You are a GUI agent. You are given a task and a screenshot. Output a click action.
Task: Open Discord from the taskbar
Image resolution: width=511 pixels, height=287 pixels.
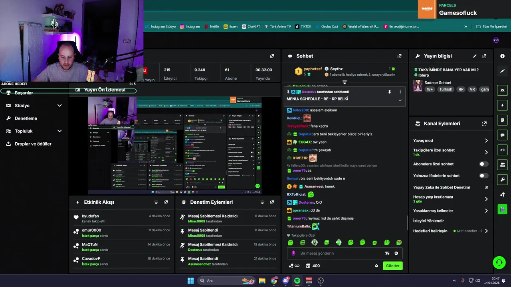pyautogui.click(x=285, y=281)
